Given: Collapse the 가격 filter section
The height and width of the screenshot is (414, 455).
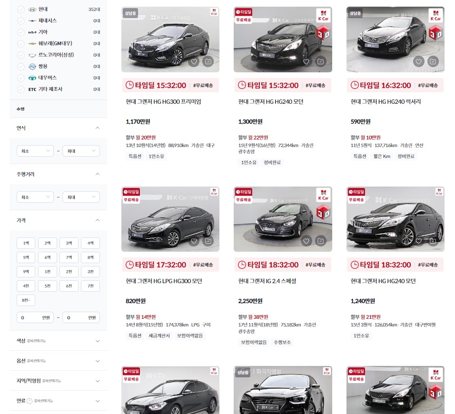Looking at the screenshot, I should coord(98,220).
